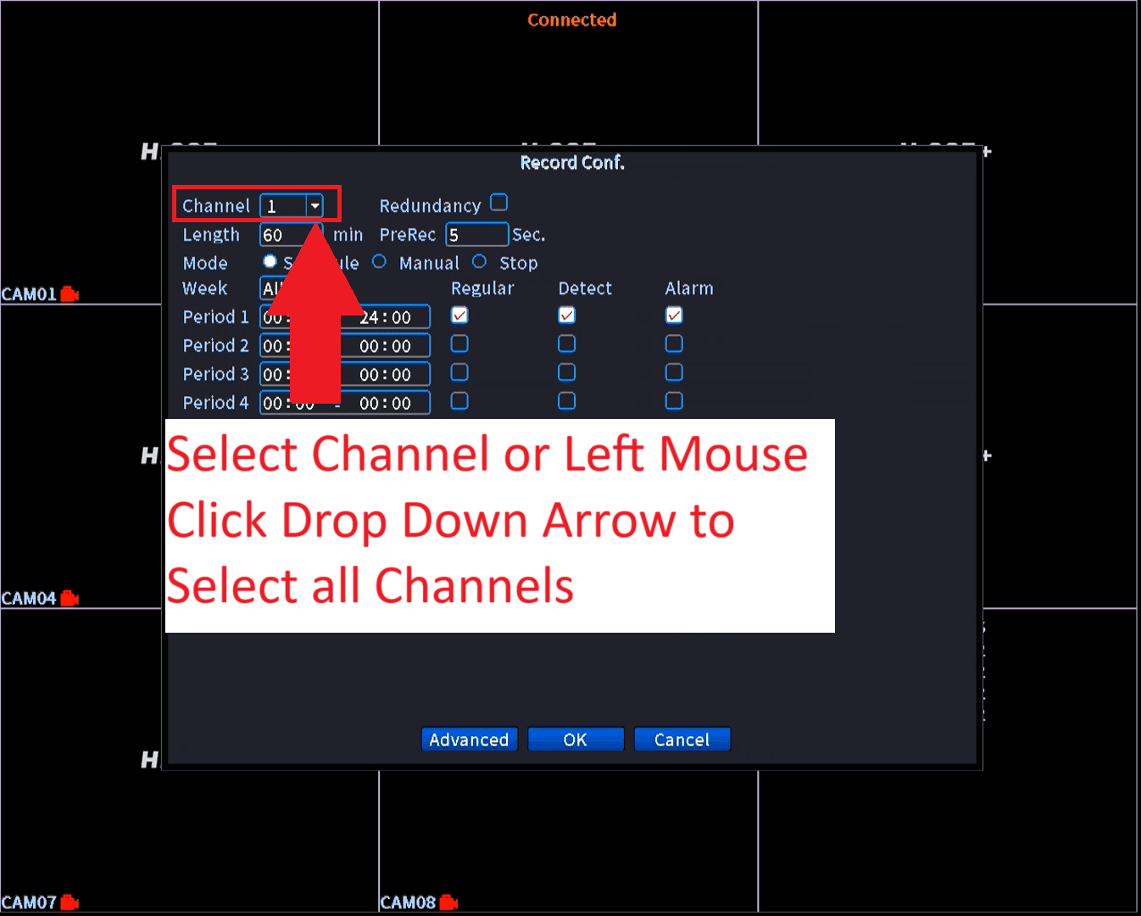This screenshot has height=916, width=1141.
Task: Select the Manual mode radio button
Action: 379,262
